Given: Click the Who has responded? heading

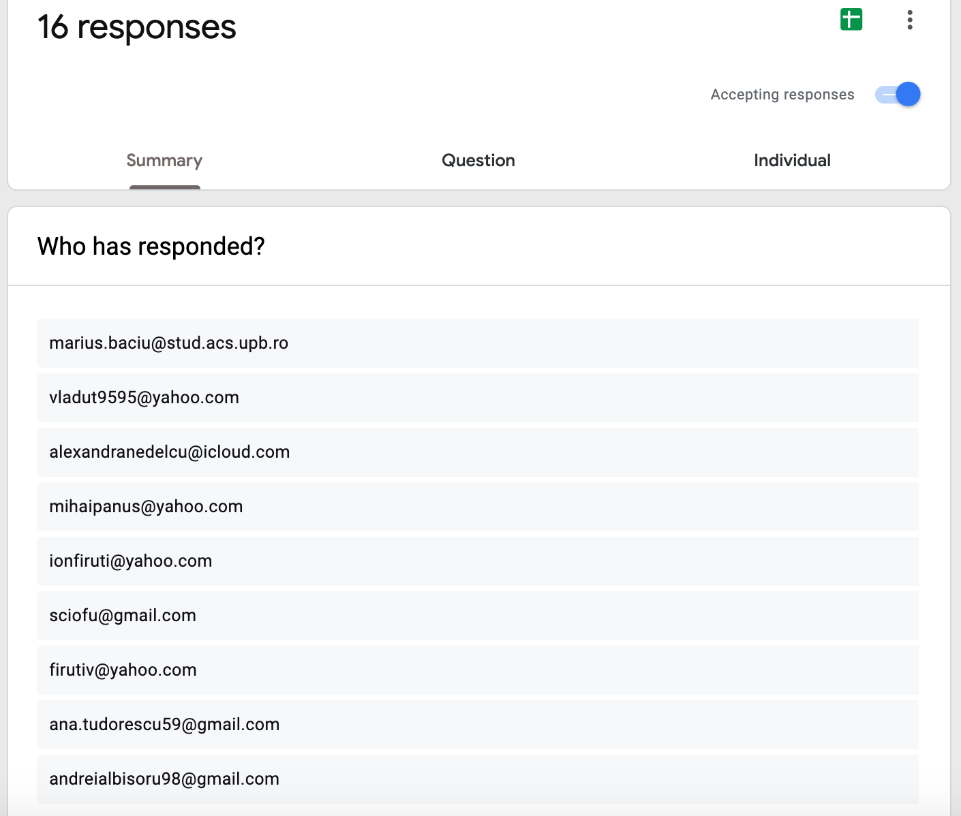Looking at the screenshot, I should click(151, 247).
